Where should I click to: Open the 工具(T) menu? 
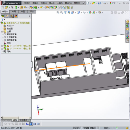coord(60,3)
